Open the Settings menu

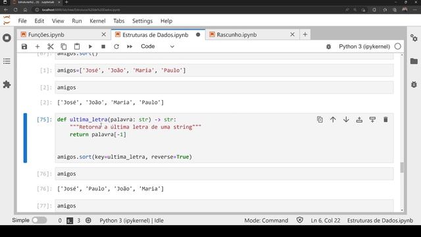142,21
